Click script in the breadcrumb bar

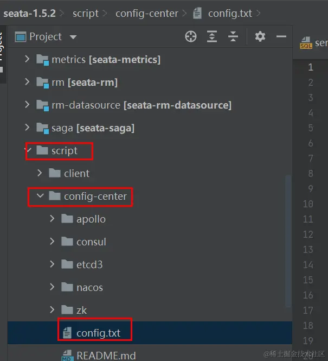click(x=86, y=14)
